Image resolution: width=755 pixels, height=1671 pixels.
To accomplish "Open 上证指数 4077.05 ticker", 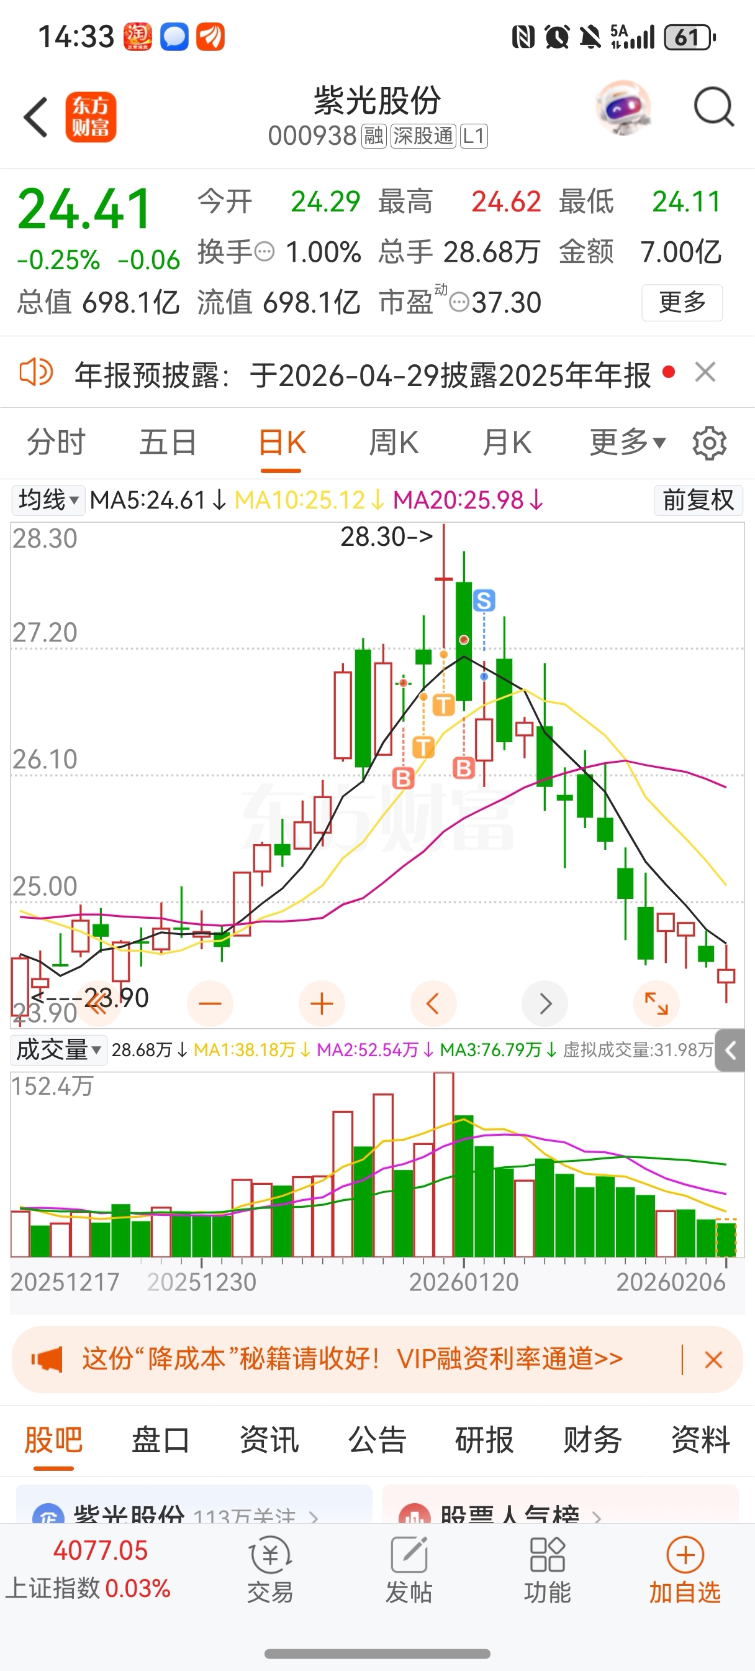I will [88, 1568].
